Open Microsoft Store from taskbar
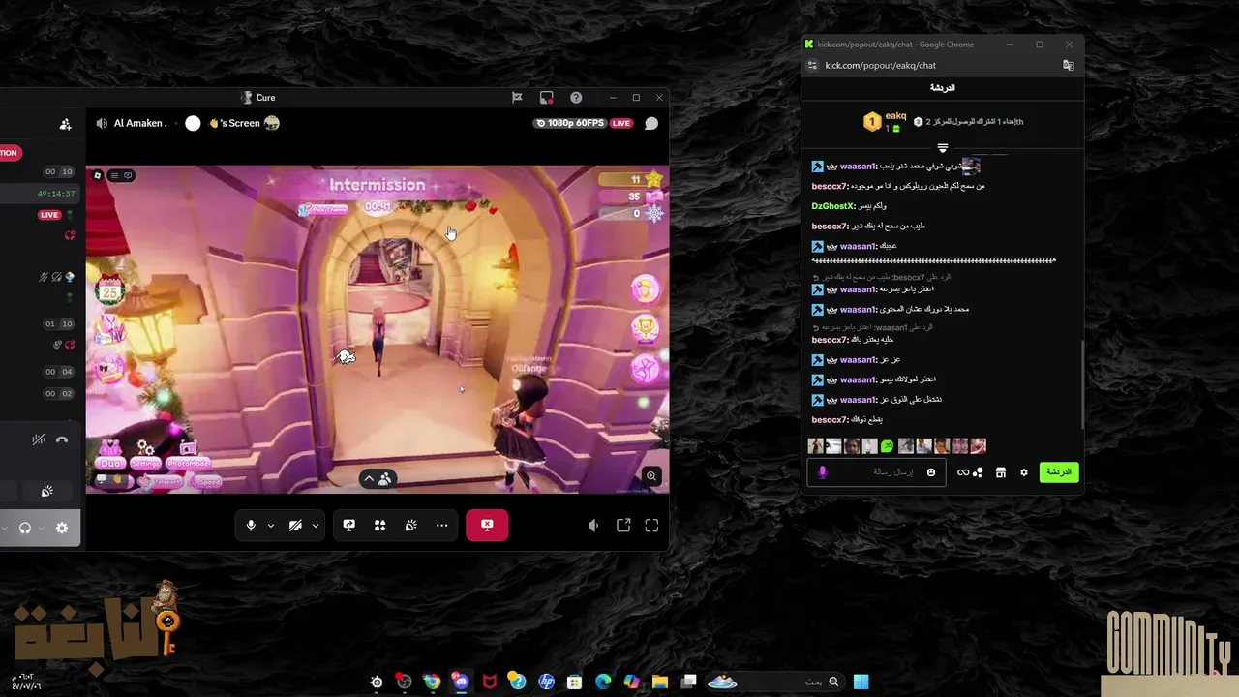Image resolution: width=1239 pixels, height=697 pixels. point(575,682)
